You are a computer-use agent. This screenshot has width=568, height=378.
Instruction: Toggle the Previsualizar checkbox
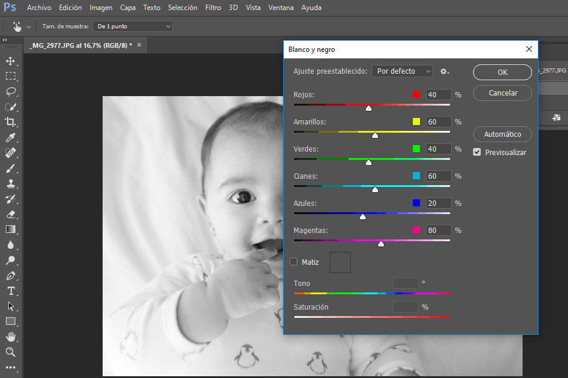coord(477,152)
